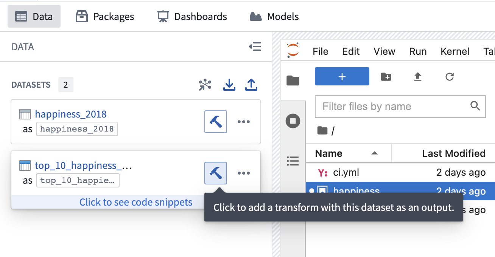Open the top_10_happiness dataset link
The width and height of the screenshot is (495, 257).
[x=84, y=166]
